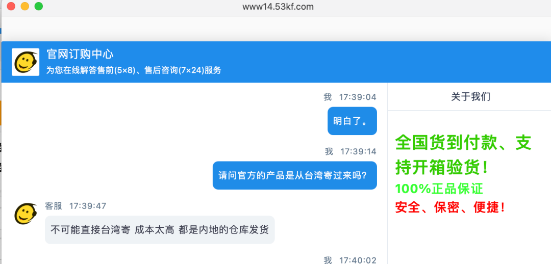The height and width of the screenshot is (264, 551).
Task: Click the message asking about 台湾寄过来
Action: pos(294,175)
